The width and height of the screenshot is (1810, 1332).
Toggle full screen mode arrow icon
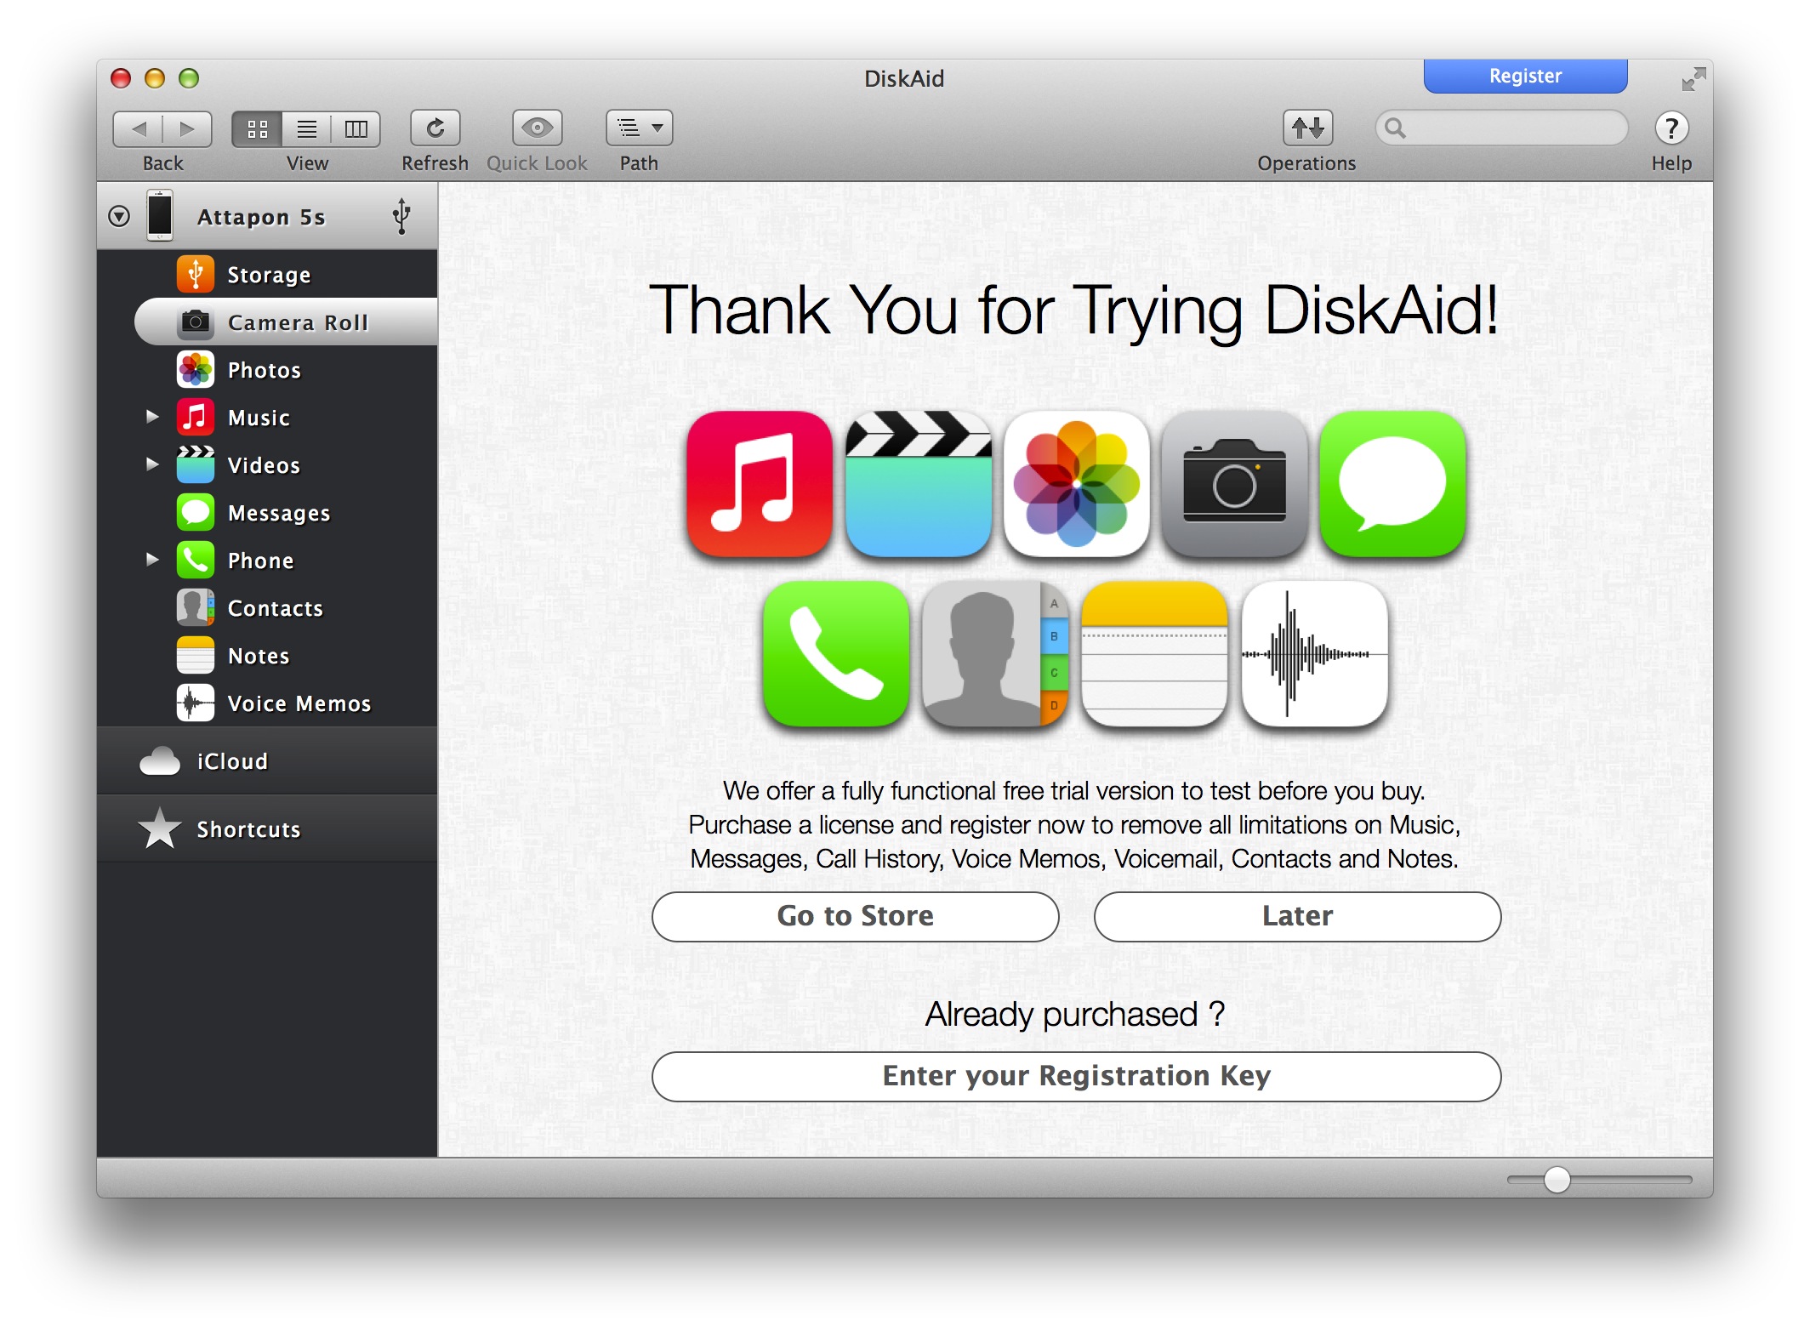(1693, 79)
